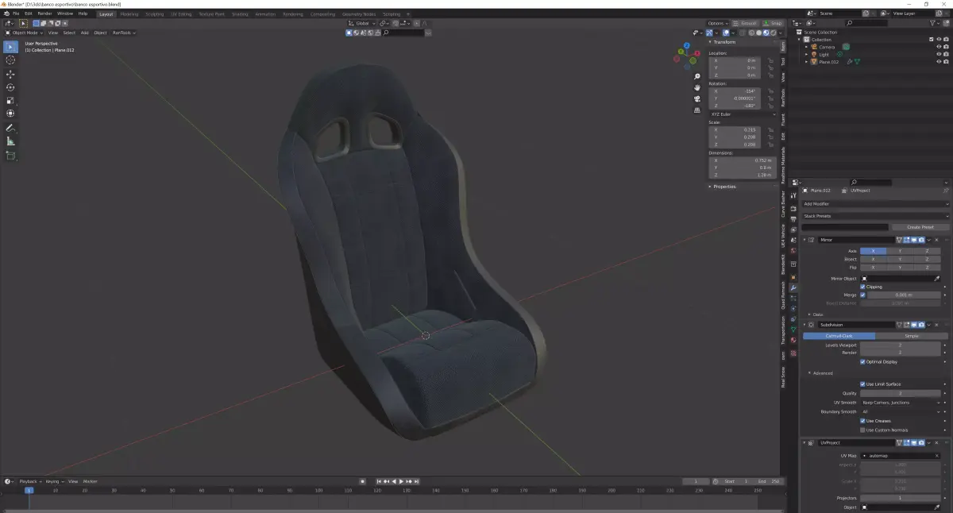Open the RanTools viewport menu
Viewport: 953px width, 513px height.
click(x=124, y=33)
